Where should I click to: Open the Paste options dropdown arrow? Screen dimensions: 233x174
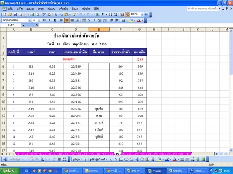[70, 14]
